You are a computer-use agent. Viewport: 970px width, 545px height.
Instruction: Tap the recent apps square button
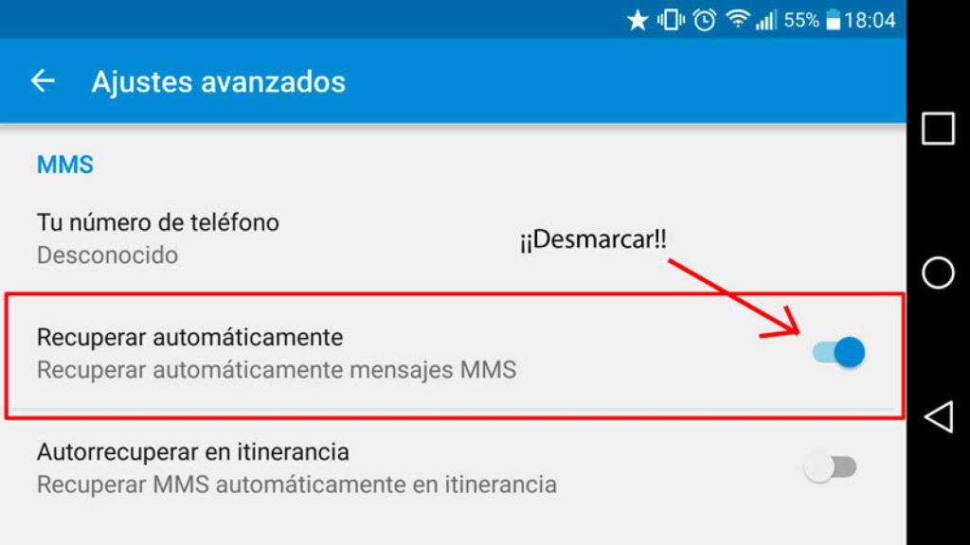click(938, 129)
